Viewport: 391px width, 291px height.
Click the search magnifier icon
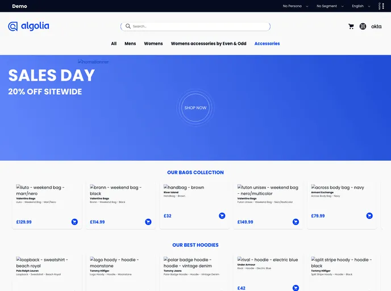tap(128, 26)
